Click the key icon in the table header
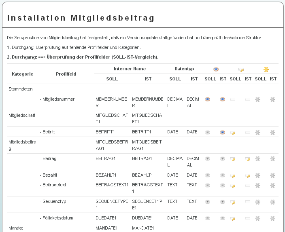285x232 pixels. 241,69
